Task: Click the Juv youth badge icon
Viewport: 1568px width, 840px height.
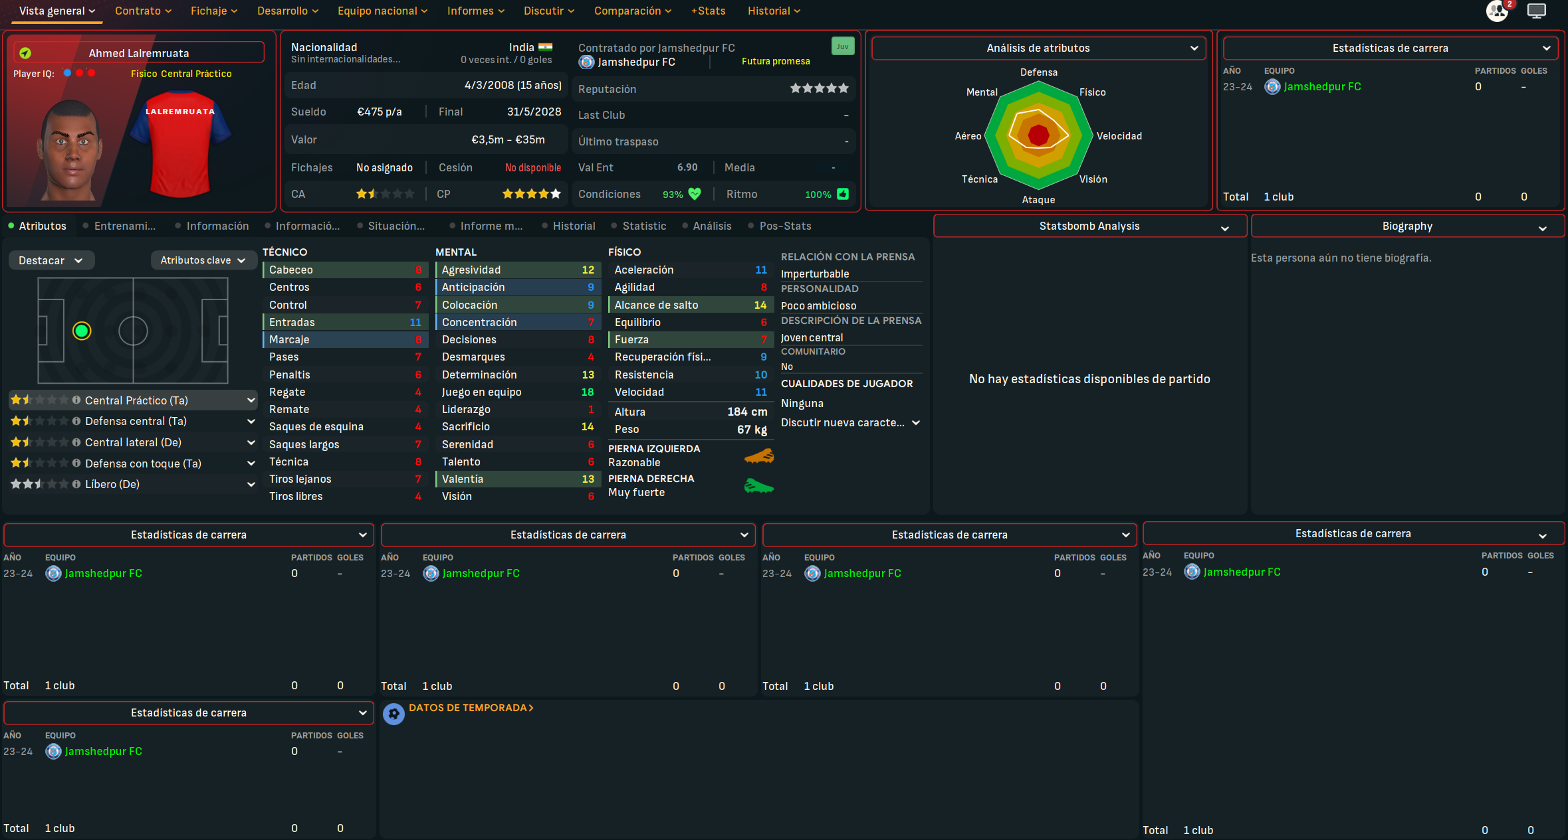Action: (843, 46)
